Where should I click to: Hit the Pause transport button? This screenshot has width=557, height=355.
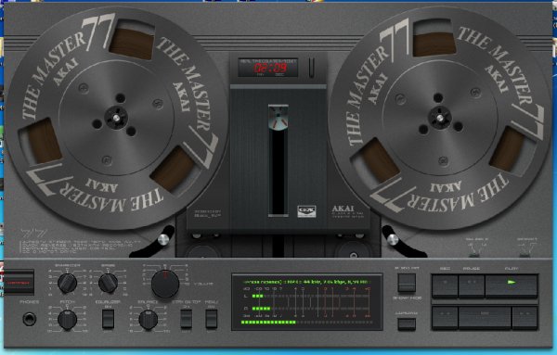tap(472, 285)
